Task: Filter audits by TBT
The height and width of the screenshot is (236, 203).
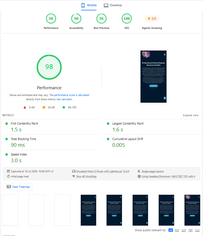Action: pos(190,230)
